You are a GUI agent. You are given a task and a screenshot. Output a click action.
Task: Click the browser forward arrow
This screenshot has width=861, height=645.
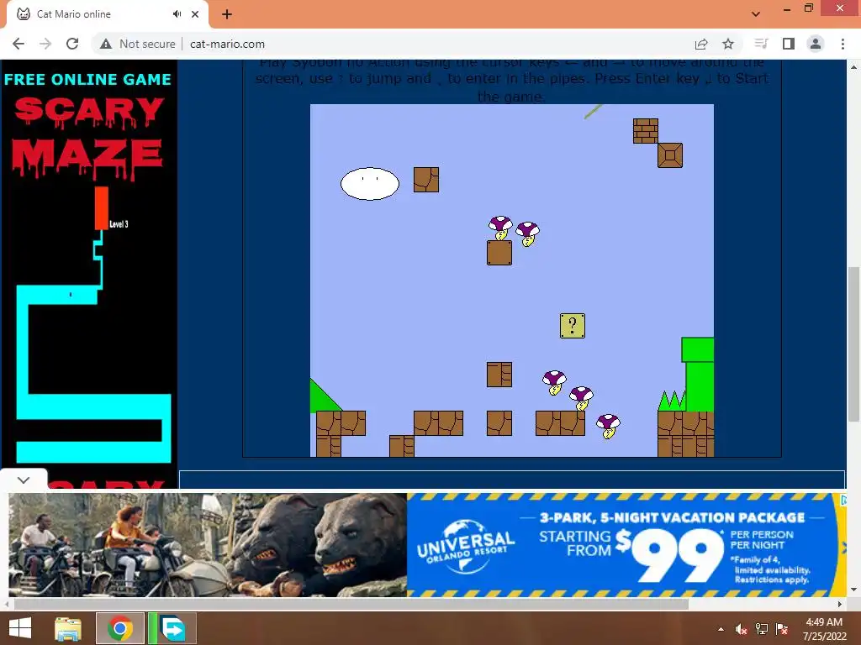[45, 44]
